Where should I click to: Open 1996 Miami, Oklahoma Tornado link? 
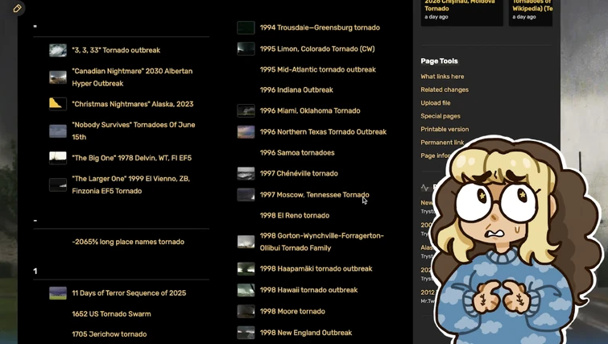[310, 110]
